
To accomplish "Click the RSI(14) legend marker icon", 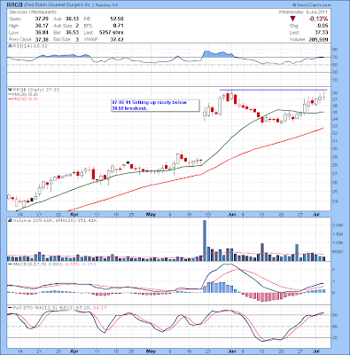I will (x=10, y=46).
